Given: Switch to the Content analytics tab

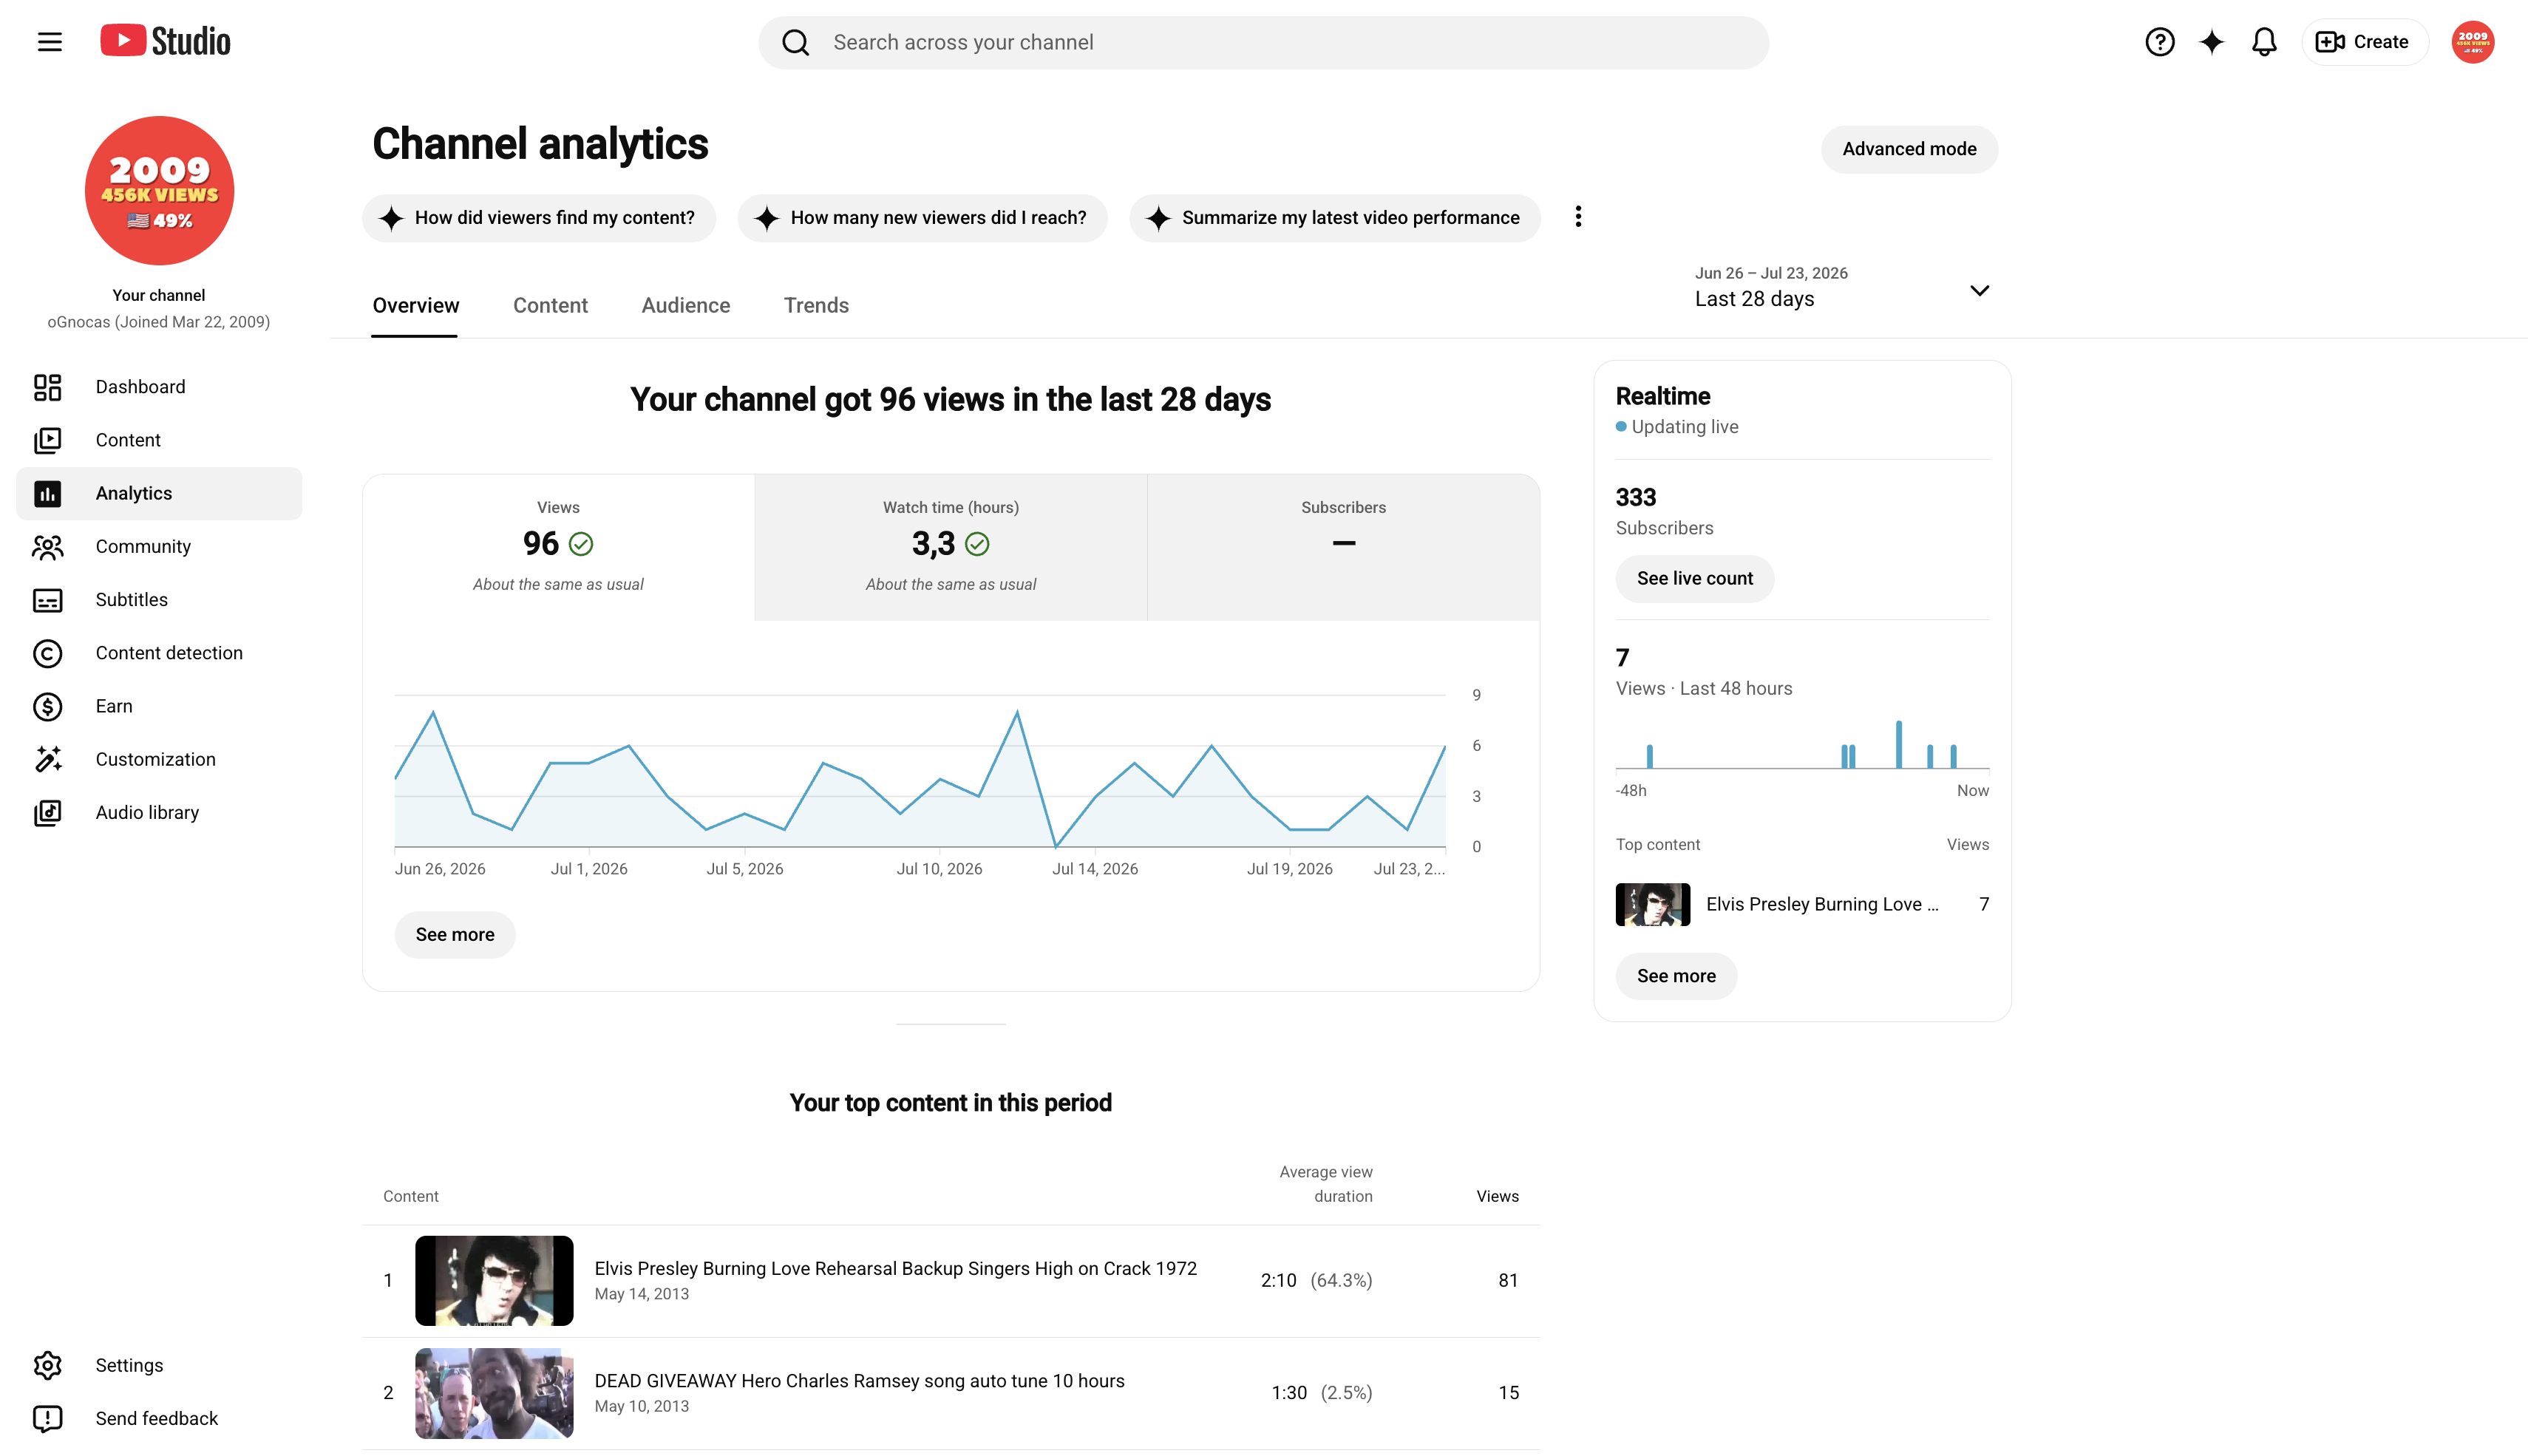Looking at the screenshot, I should click(550, 306).
